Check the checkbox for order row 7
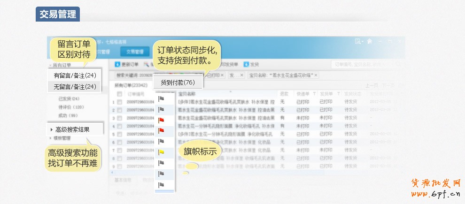The height and width of the screenshot is (204, 465). (119, 151)
